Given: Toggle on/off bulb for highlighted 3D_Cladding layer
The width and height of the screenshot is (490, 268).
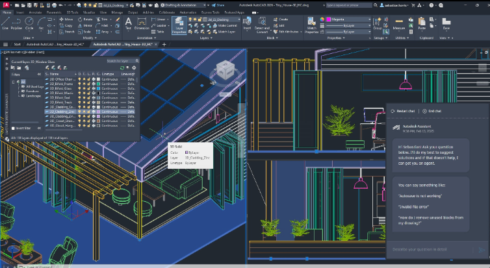Looking at the screenshot, I should tap(79, 112).
